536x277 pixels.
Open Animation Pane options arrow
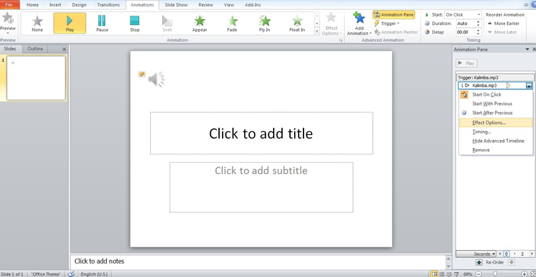[x=527, y=49]
